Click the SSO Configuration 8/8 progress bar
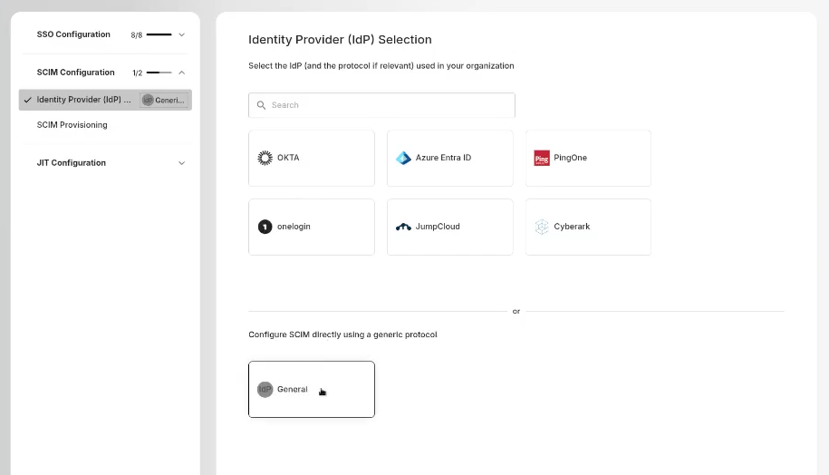 tap(159, 34)
